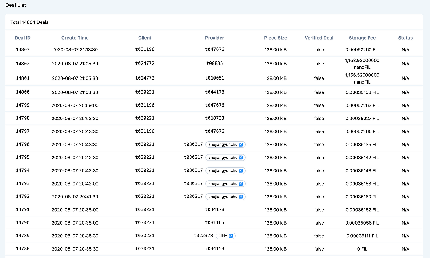Open provider t047676 in deal 14797 row

(215, 131)
